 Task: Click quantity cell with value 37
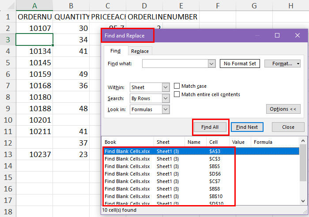coord(71,143)
